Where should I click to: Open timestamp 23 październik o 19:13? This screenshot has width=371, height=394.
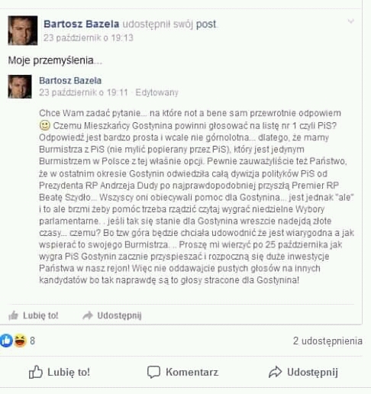pyautogui.click(x=89, y=38)
